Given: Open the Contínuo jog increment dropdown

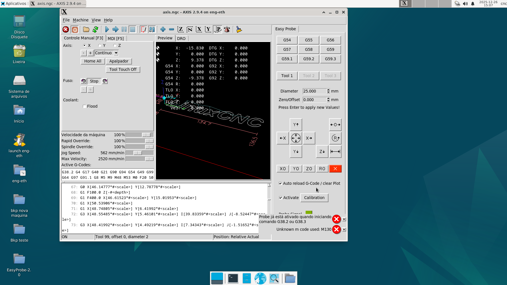Looking at the screenshot, I should click(116, 53).
